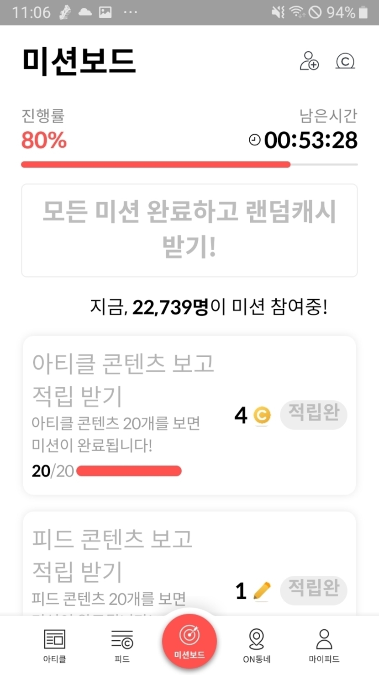Image resolution: width=379 pixels, height=675 pixels.
Task: Tap 적립완 button for article mission
Action: (313, 415)
